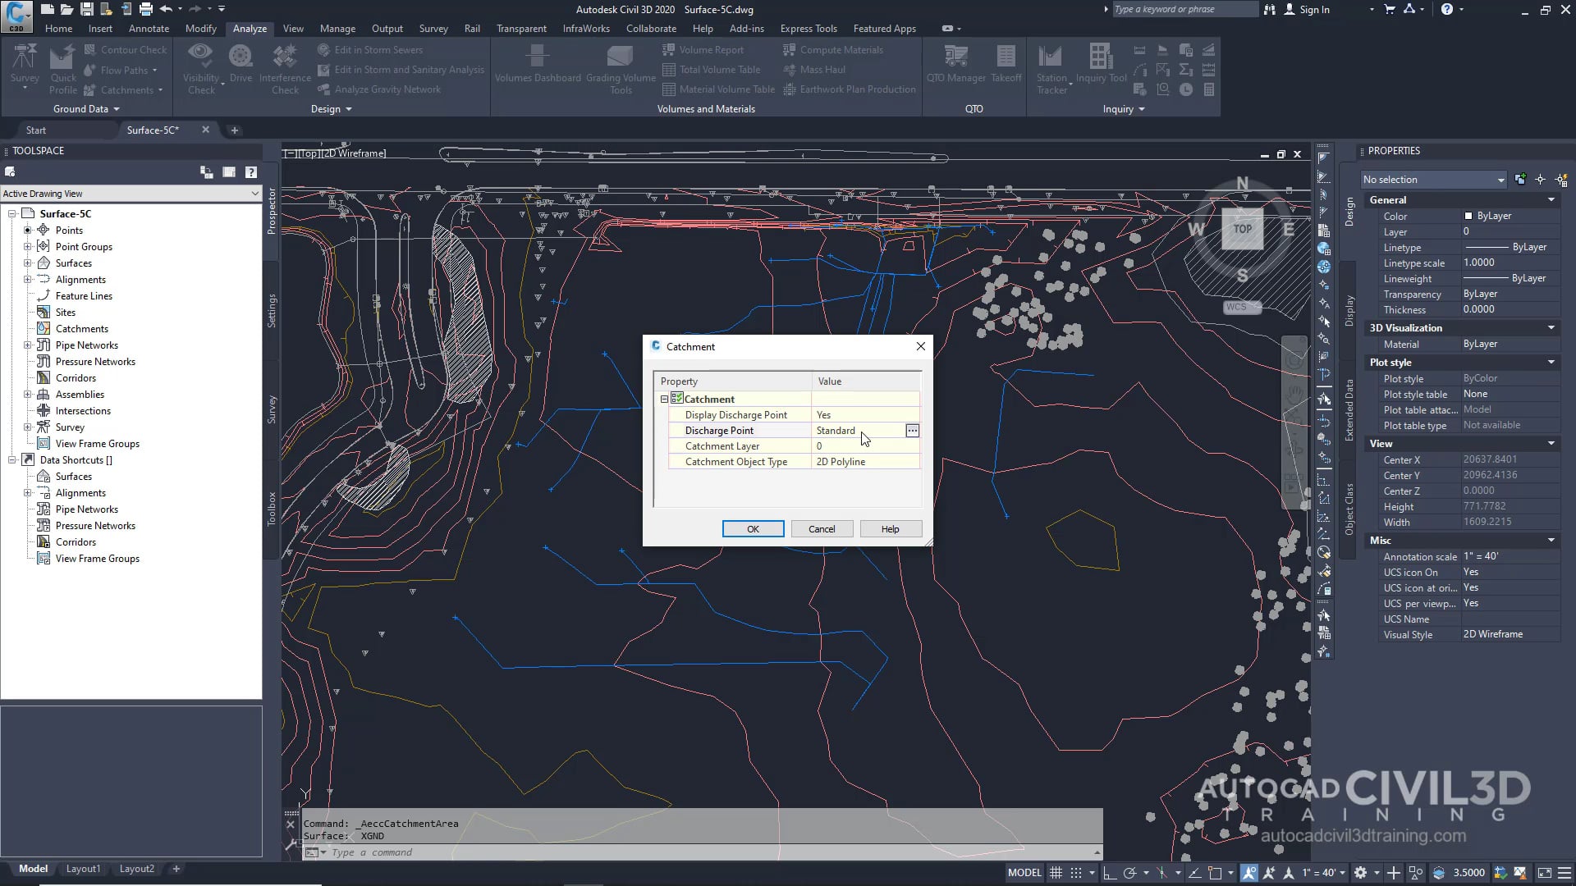
Task: Expand the Surfaces node under Surface-5C
Action: pyautogui.click(x=27, y=263)
